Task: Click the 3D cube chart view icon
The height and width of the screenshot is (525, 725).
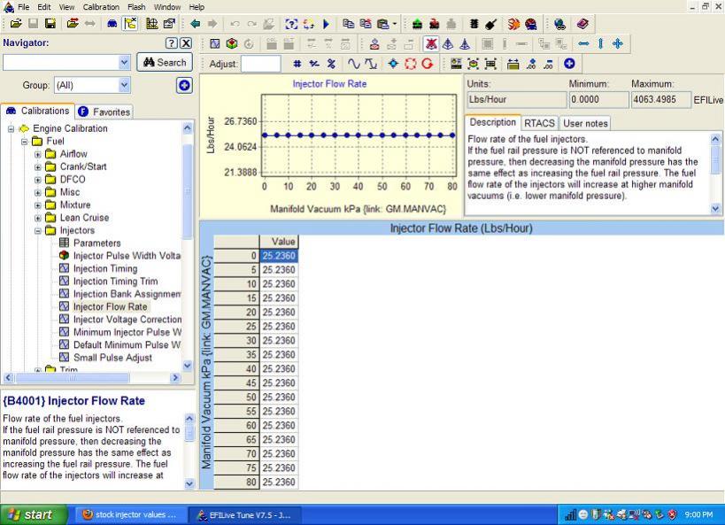Action: pyautogui.click(x=231, y=42)
